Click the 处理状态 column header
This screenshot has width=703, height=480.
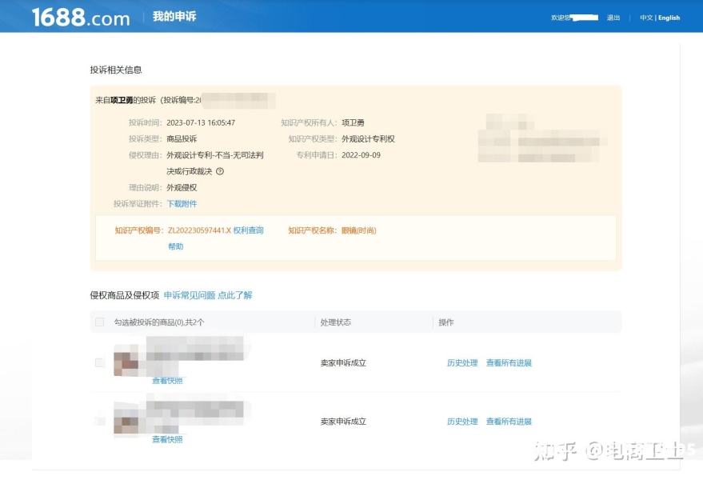coord(336,322)
